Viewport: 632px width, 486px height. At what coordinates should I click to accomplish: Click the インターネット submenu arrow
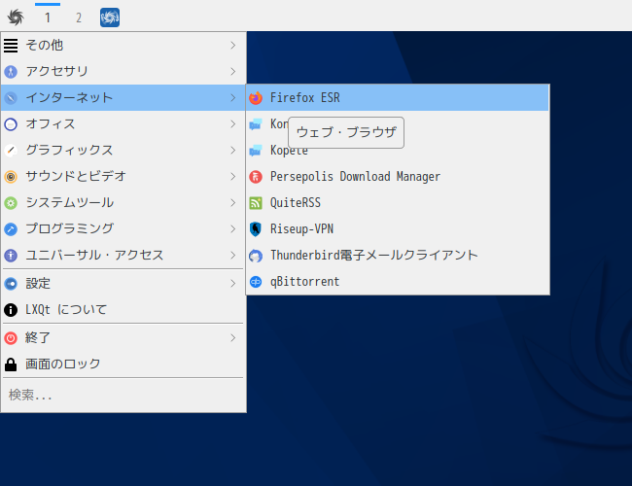pyautogui.click(x=233, y=98)
